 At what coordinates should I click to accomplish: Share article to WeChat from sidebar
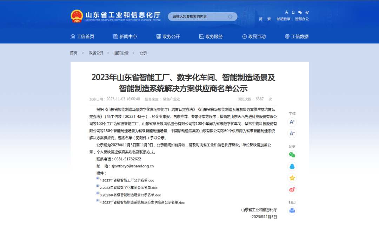tap(292, 155)
